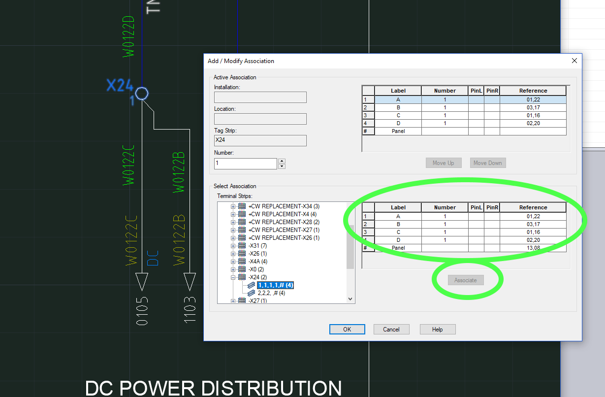Click the -X26 (1) terminal strip icon
Screen dimensions: 605x397
(x=242, y=254)
